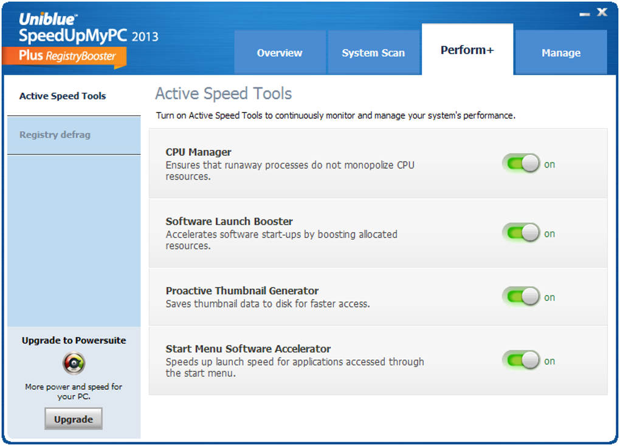Screen dimensions: 620x446
Task: Click the CPU Manager title
Action: coord(199,152)
